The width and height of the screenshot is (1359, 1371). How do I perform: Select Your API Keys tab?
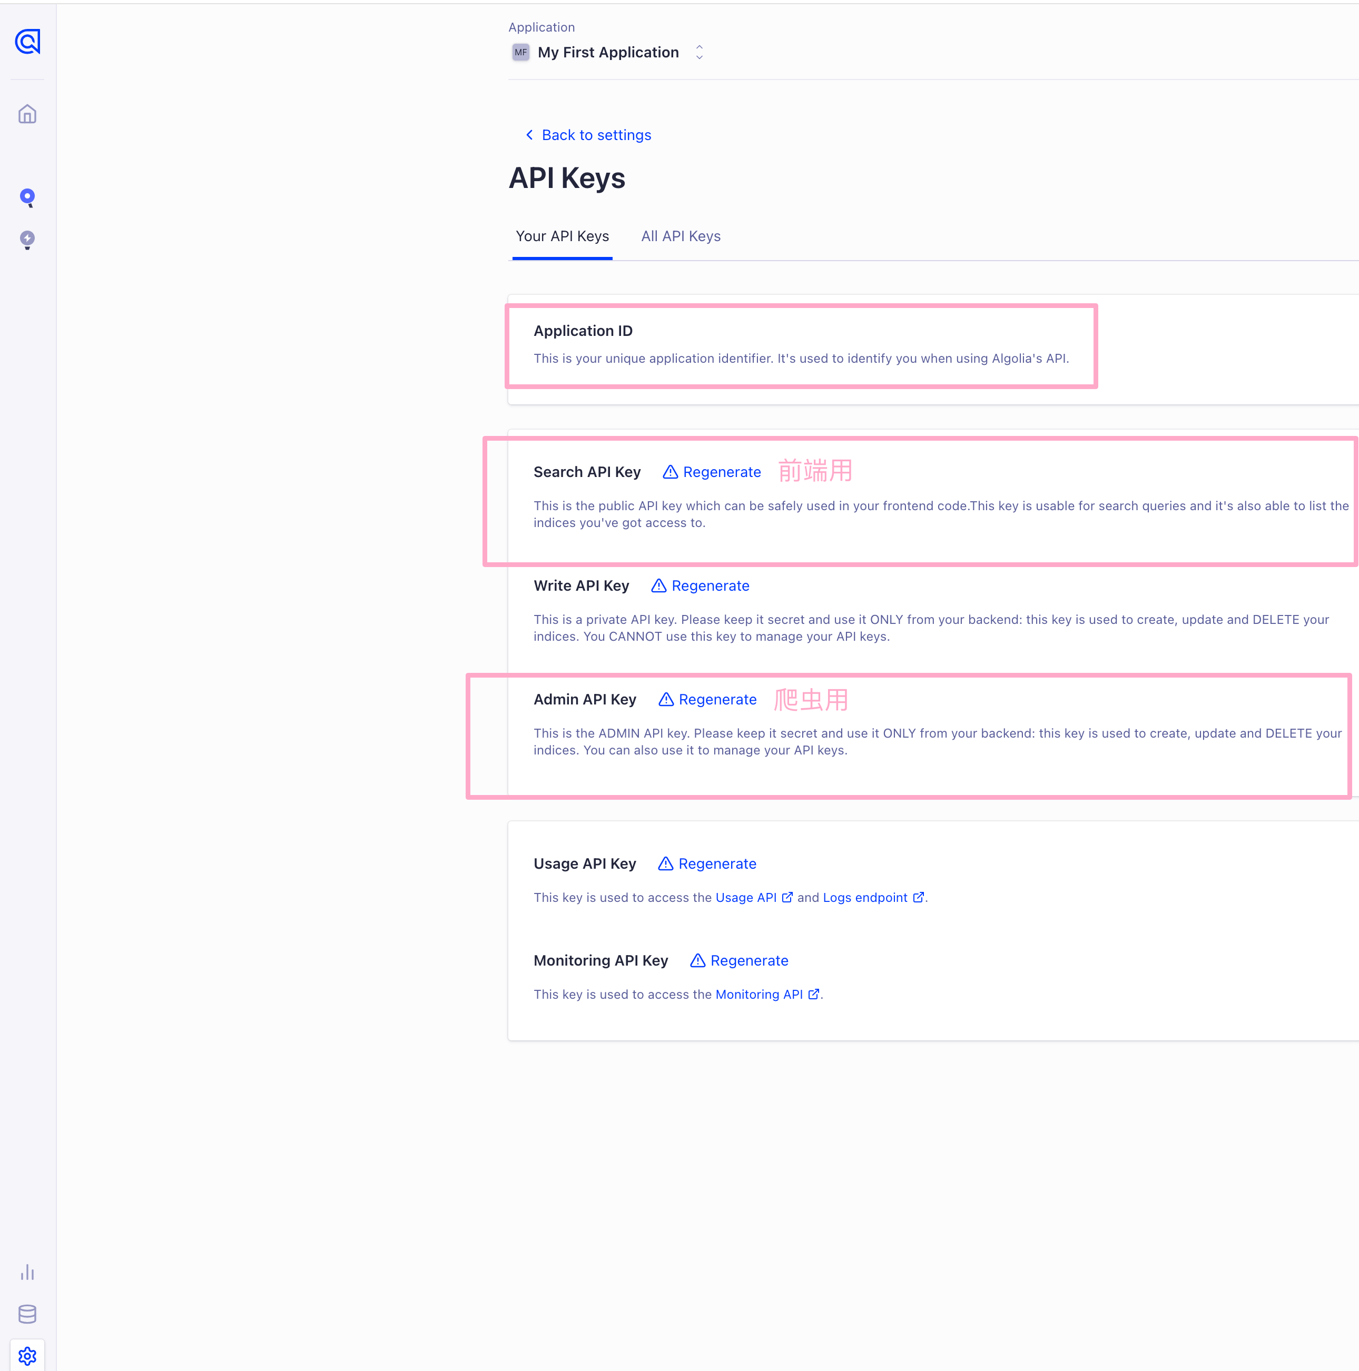pyautogui.click(x=562, y=236)
